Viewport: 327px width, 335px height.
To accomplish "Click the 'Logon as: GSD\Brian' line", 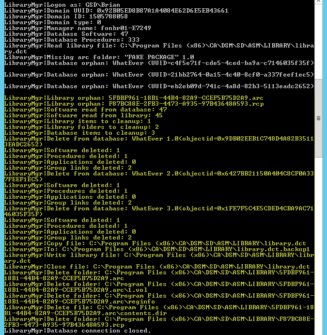I will click(62, 5).
